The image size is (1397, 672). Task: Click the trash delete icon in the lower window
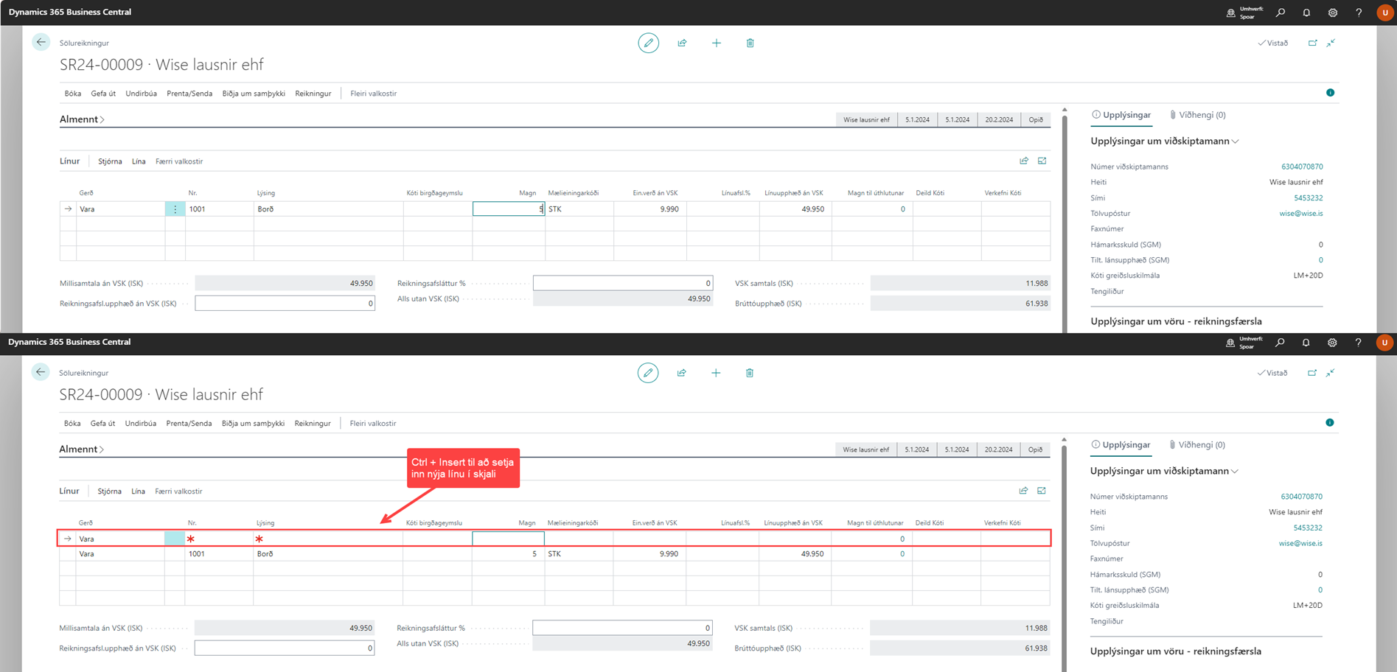749,374
